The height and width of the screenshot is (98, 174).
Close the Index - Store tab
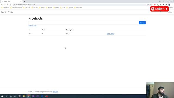coord(21,2)
